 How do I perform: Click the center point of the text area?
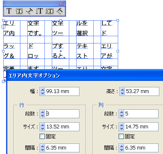(x=61, y=51)
